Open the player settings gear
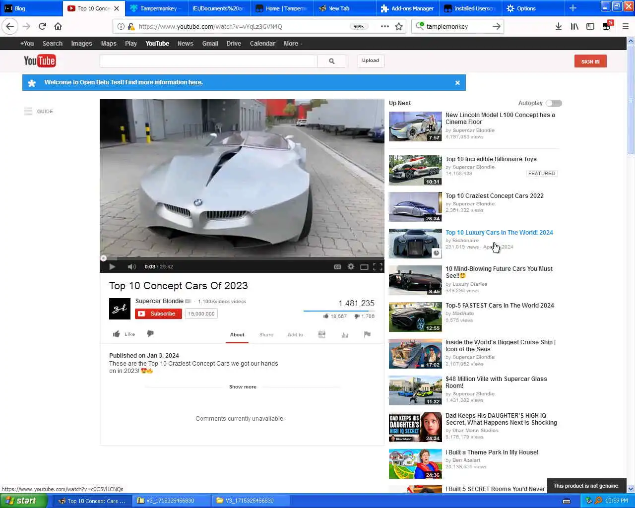This screenshot has height=508, width=635. [x=351, y=267]
